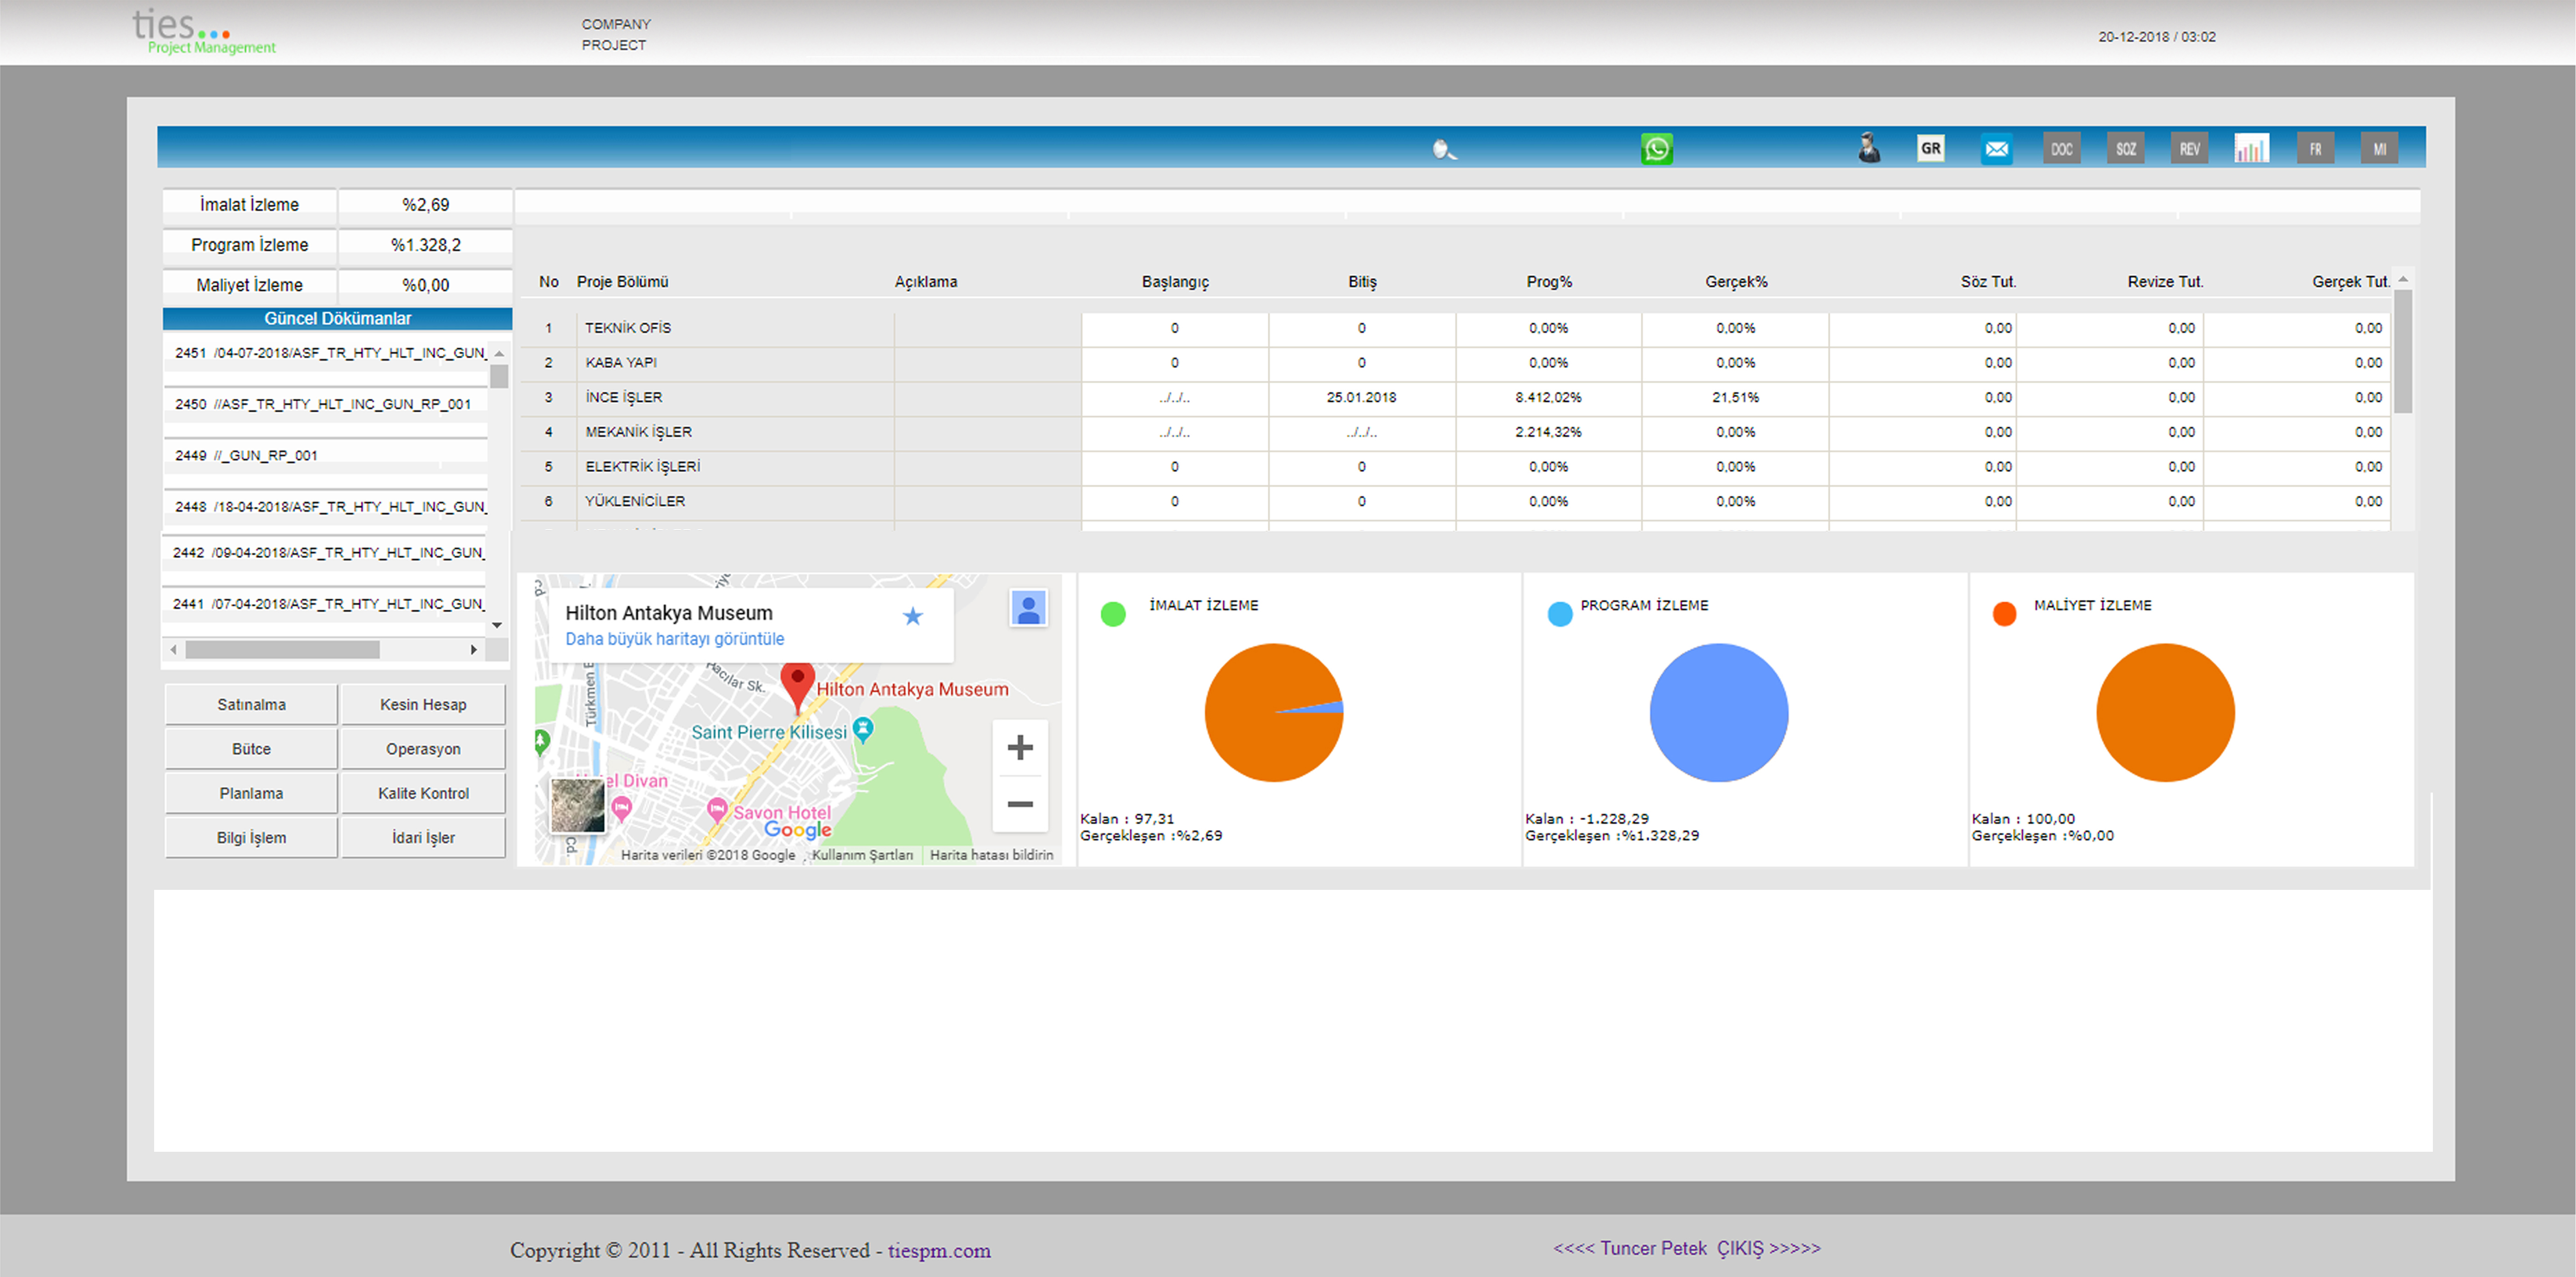Click the DOC toolbar icon
The width and height of the screenshot is (2576, 1277).
click(x=2062, y=149)
